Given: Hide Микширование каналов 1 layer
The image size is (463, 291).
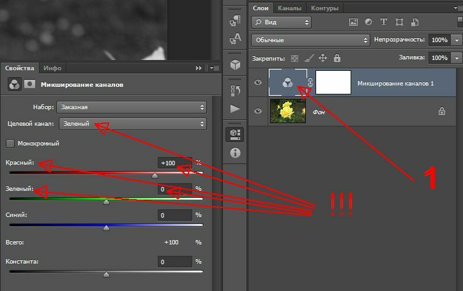Looking at the screenshot, I should point(258,82).
